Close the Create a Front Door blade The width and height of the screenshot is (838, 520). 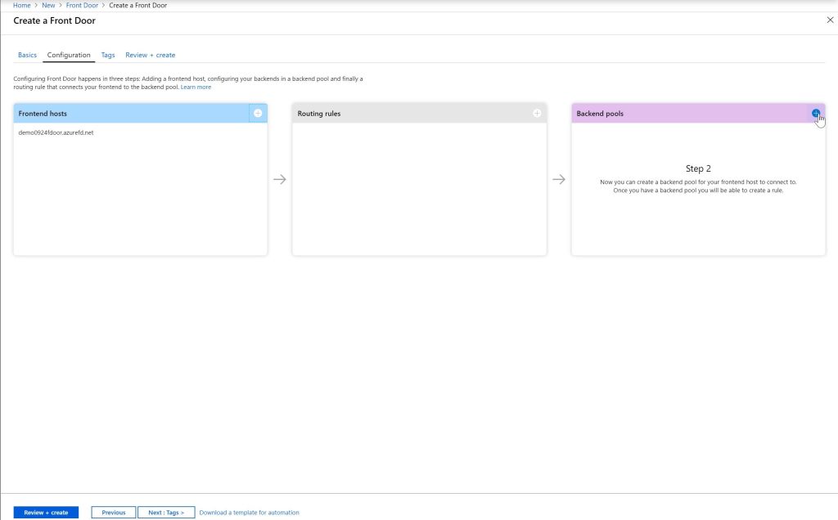pos(830,20)
